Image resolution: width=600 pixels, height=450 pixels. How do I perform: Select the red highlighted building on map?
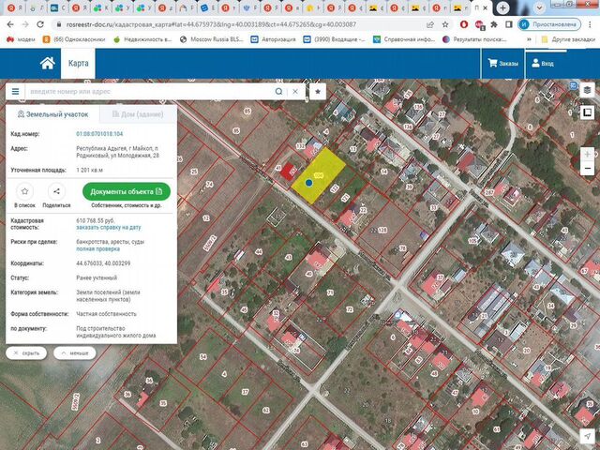pos(288,172)
